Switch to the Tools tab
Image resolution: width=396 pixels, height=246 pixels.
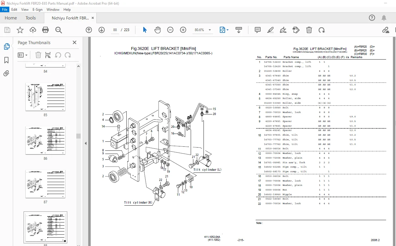31,18
